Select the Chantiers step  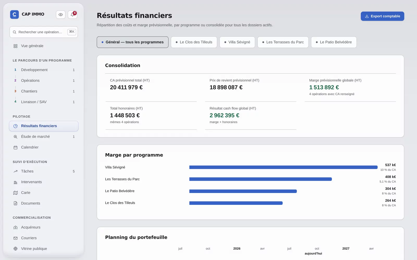tap(44, 91)
